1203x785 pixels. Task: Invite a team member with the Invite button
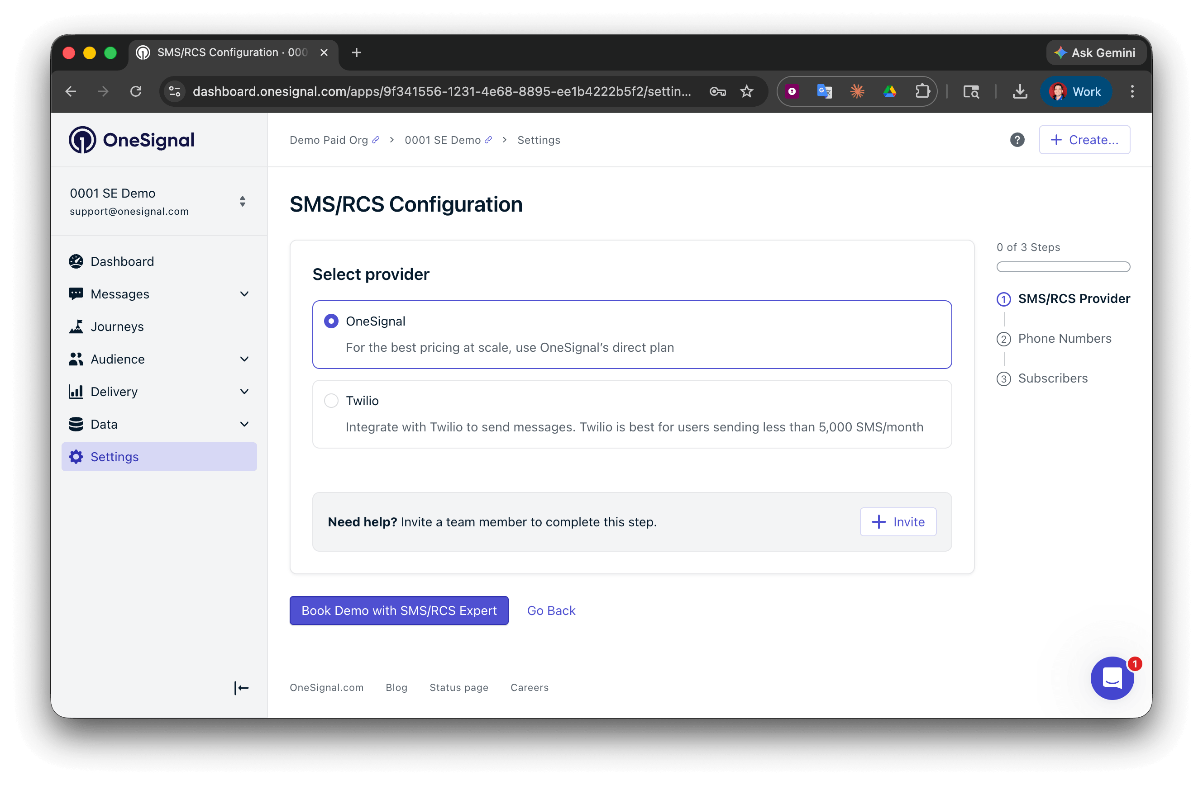(x=897, y=522)
